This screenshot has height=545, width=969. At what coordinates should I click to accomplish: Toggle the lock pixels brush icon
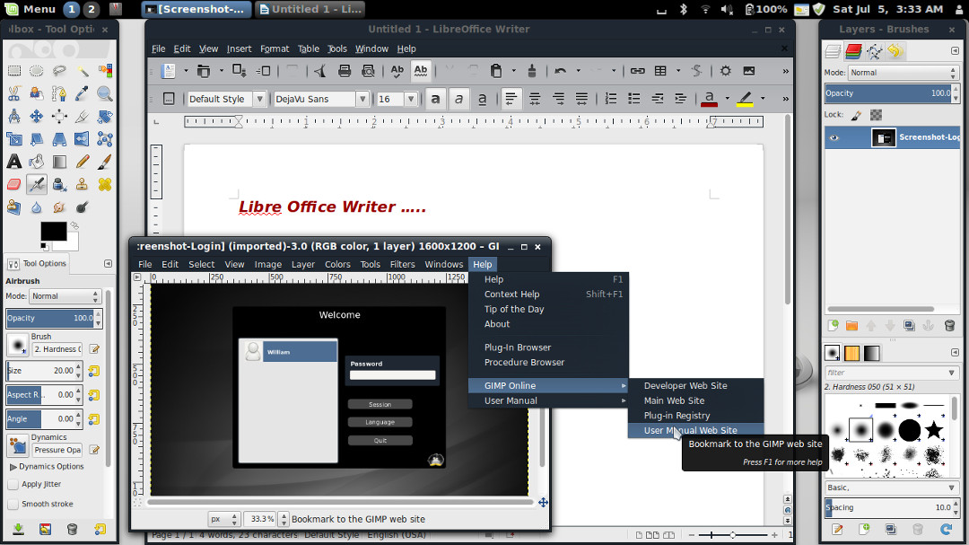pos(857,115)
